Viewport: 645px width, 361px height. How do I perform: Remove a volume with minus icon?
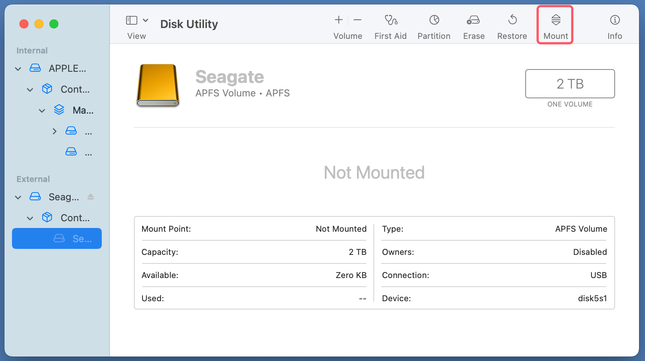click(x=357, y=20)
